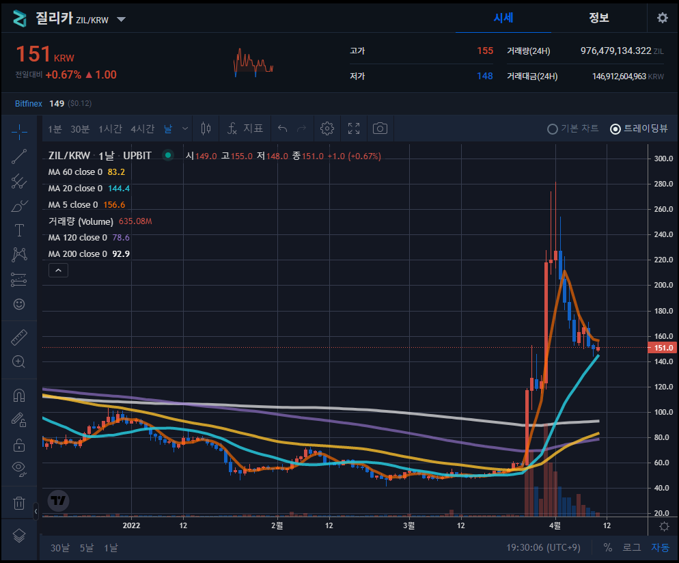Toggle magnet mode

[19, 396]
